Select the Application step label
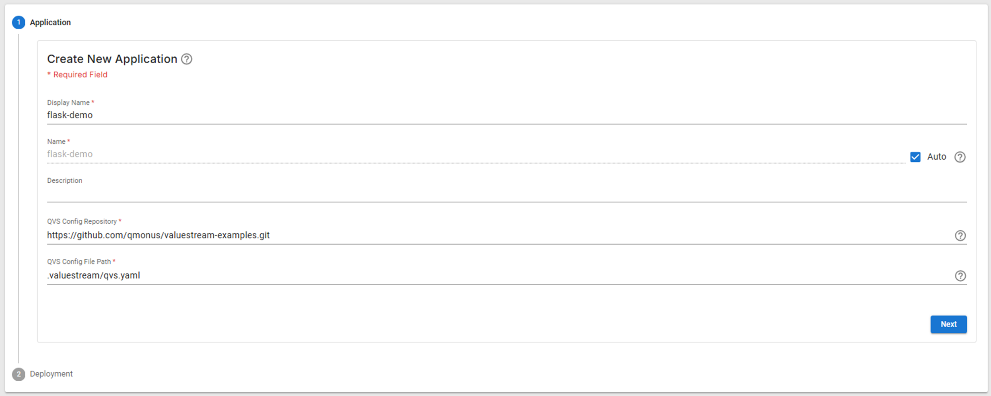 tap(50, 23)
